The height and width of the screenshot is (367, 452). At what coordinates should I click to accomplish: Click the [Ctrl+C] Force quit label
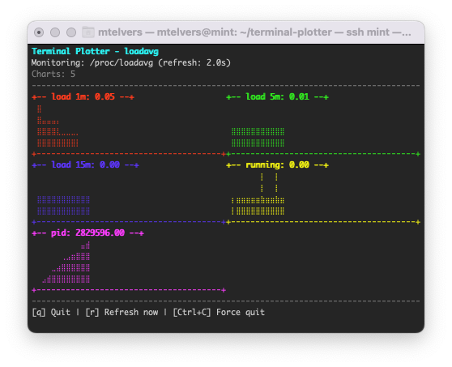click(219, 312)
